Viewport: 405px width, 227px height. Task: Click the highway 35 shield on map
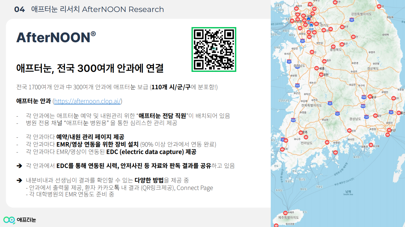click(330, 103)
